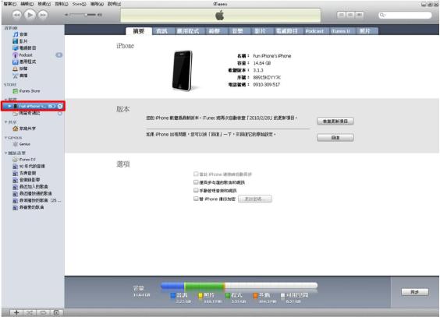Toggle shuffle in the bottom bar
The image size is (440, 317).
pos(30,312)
